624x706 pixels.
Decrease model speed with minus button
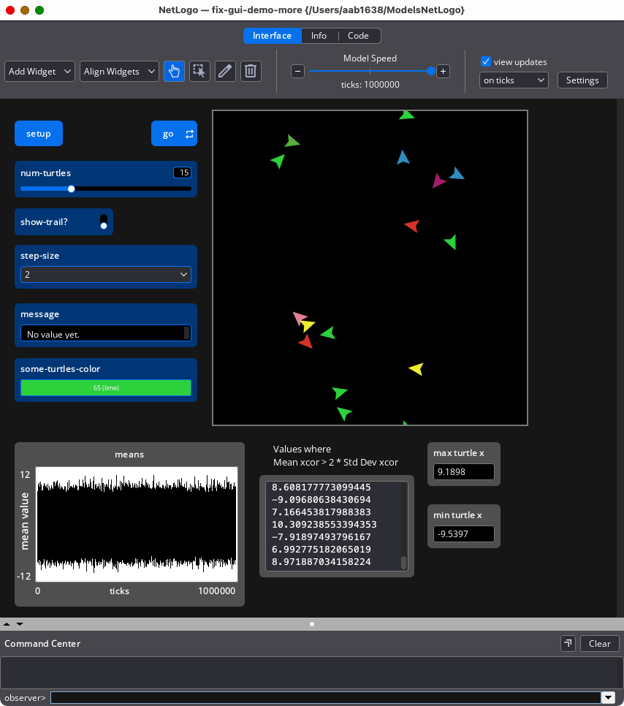click(297, 71)
